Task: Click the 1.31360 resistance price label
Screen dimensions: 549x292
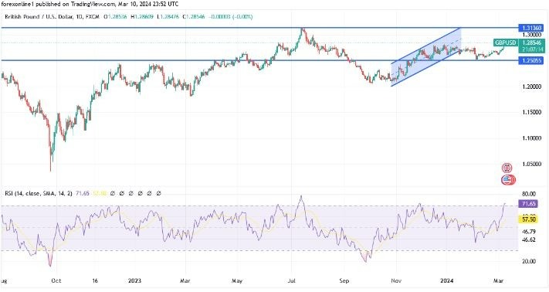Action: click(531, 28)
